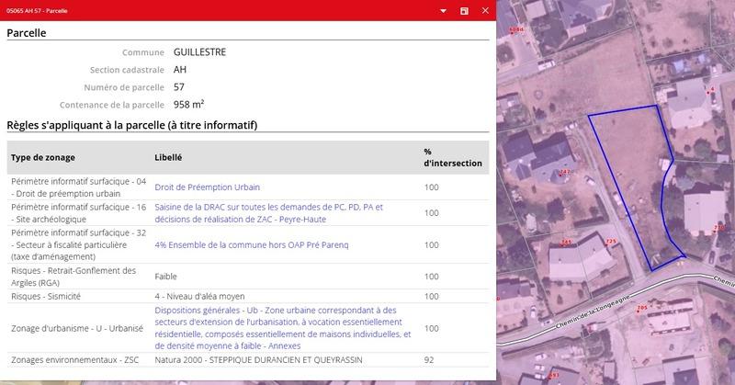Screen dimensions: 735x385
Task: Click the Libellé column header
Action: (x=169, y=157)
